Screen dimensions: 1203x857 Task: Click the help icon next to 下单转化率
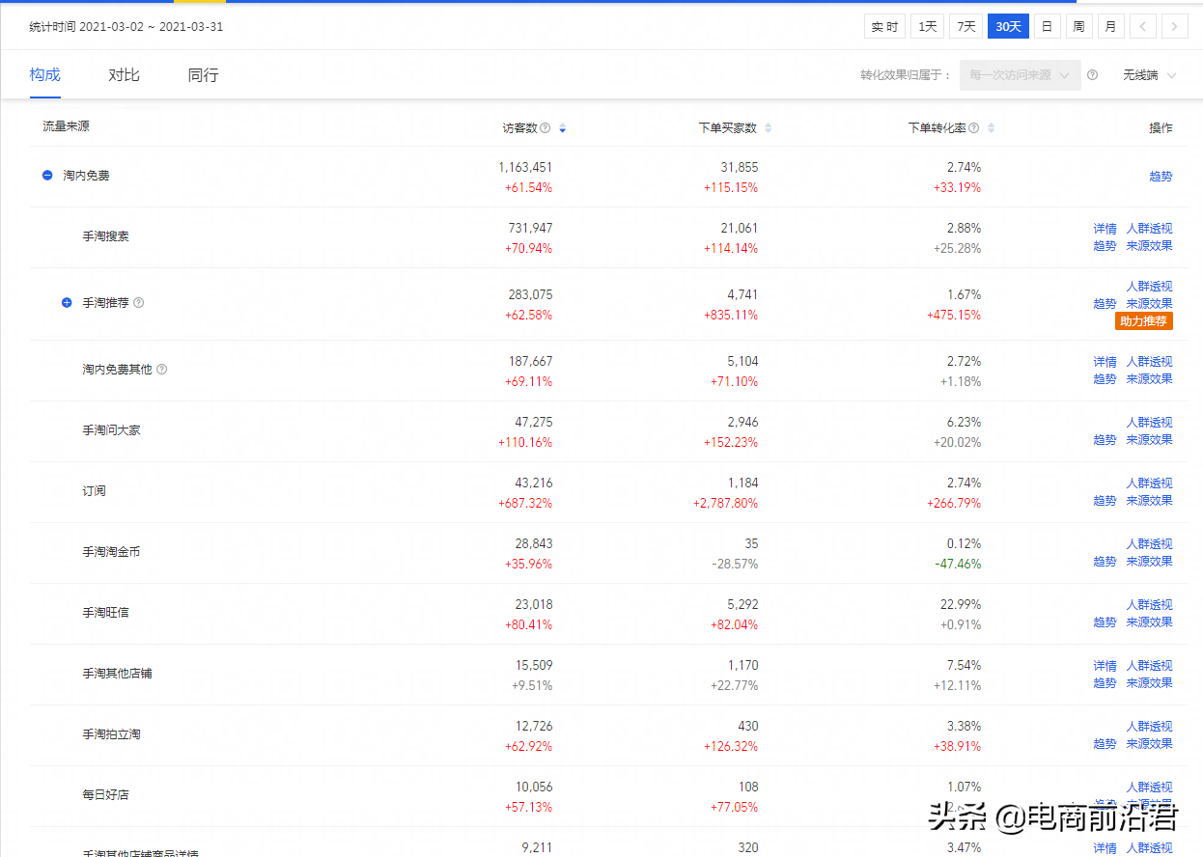[x=974, y=128]
